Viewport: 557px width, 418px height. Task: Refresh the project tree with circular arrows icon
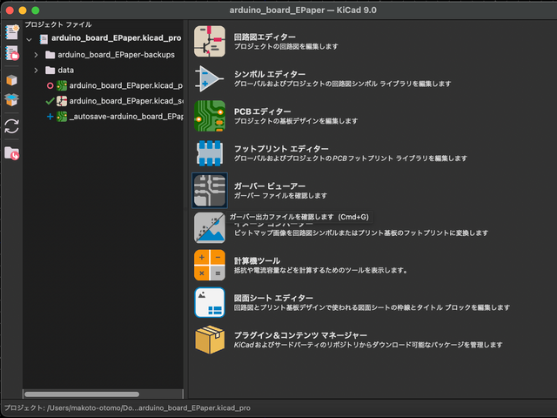click(11, 126)
